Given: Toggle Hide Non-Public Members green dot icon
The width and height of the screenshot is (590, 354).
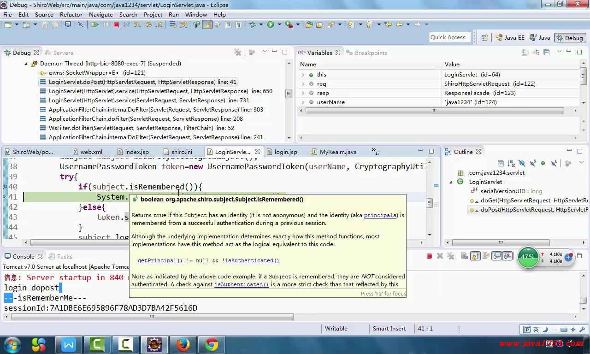Looking at the screenshot, I should (543, 163).
